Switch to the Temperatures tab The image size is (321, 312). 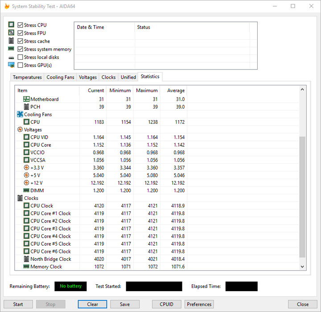(27, 77)
